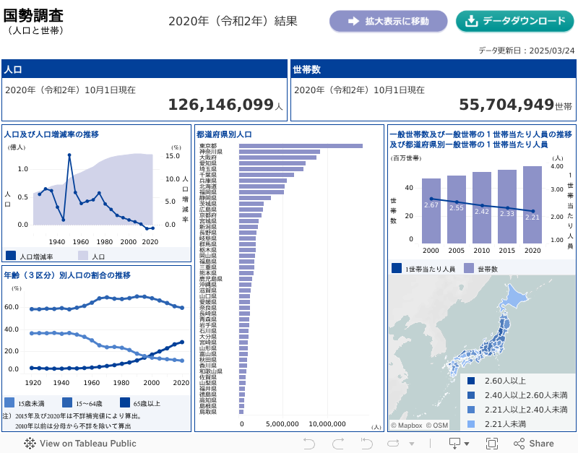Click the Revert view icon
Screen dimensions: 578x453
point(366,444)
